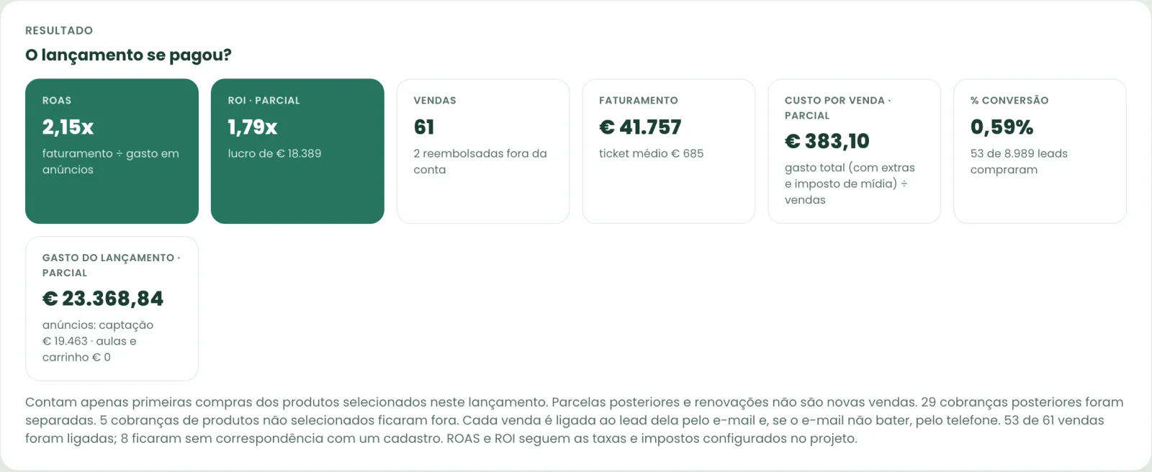Screen dimensions: 1152x472
Task: Select the % Conversão card
Action: 1040,151
